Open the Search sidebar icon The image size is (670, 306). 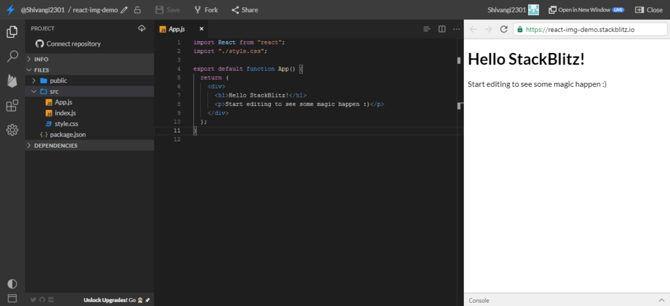pyautogui.click(x=12, y=56)
